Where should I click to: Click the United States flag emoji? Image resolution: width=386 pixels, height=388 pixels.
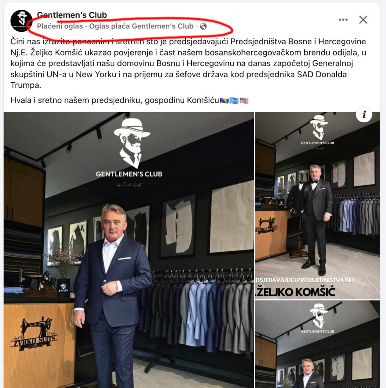pyautogui.click(x=244, y=101)
